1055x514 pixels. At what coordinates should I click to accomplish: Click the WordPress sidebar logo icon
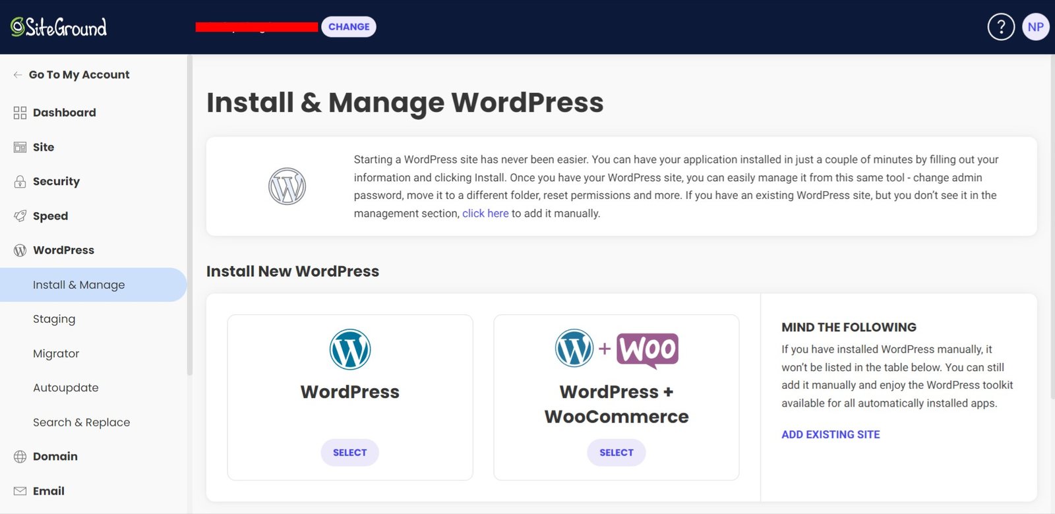20,250
